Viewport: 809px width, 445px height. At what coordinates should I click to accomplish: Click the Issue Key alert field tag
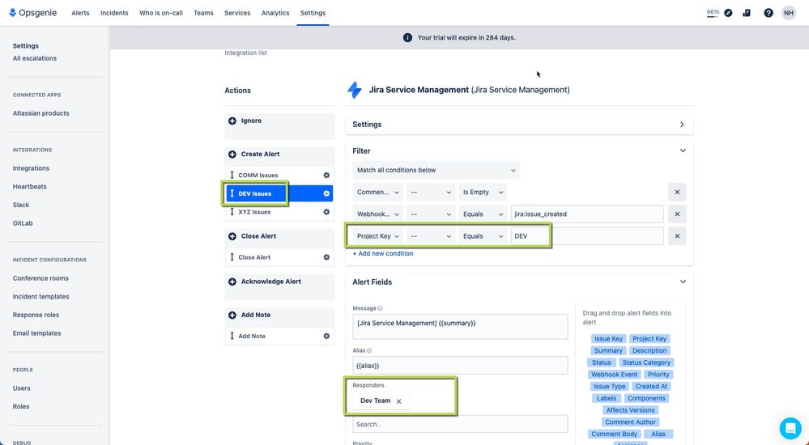pos(608,339)
